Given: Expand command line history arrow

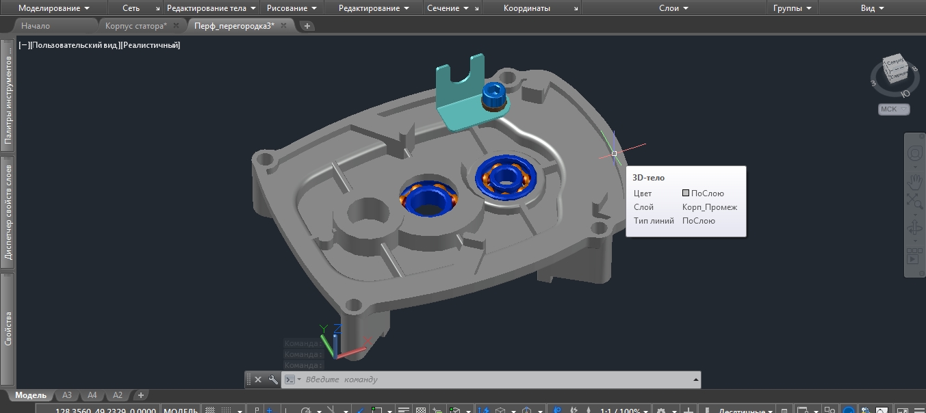Looking at the screenshot, I should (x=696, y=379).
